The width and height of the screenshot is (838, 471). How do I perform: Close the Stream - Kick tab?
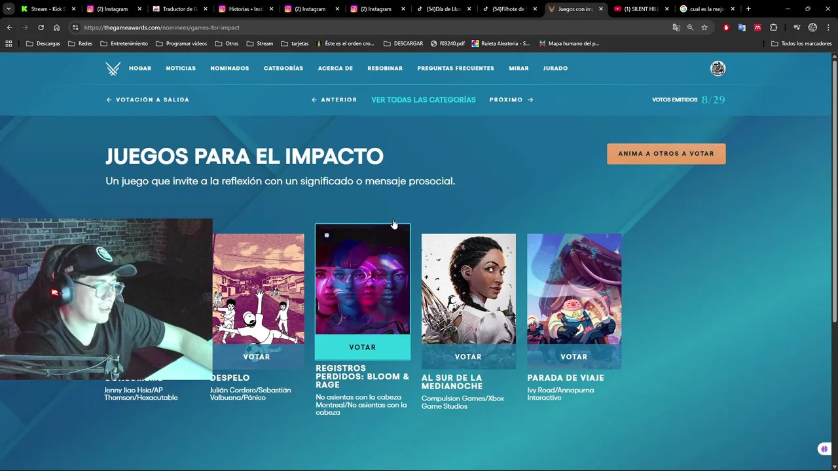(x=74, y=9)
